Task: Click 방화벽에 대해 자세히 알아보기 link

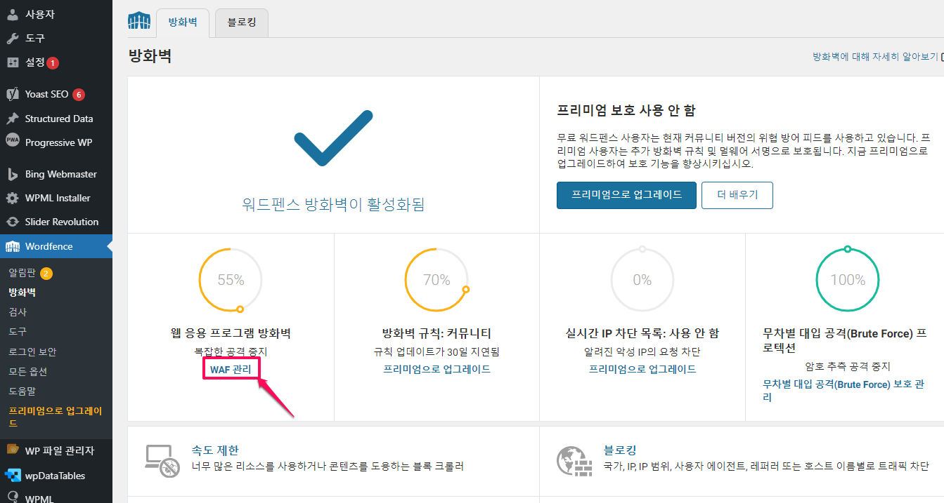Action: coord(875,56)
